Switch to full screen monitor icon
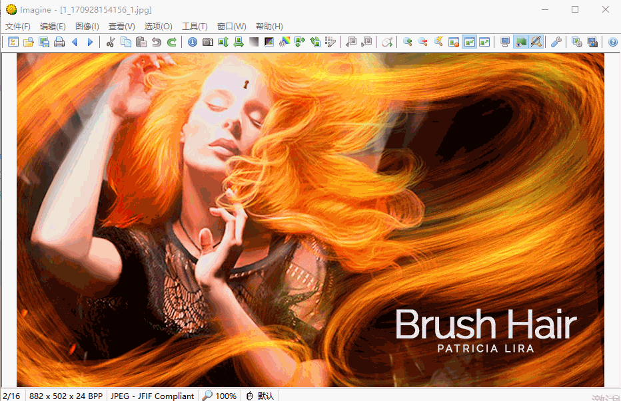This screenshot has width=621, height=401. point(505,42)
